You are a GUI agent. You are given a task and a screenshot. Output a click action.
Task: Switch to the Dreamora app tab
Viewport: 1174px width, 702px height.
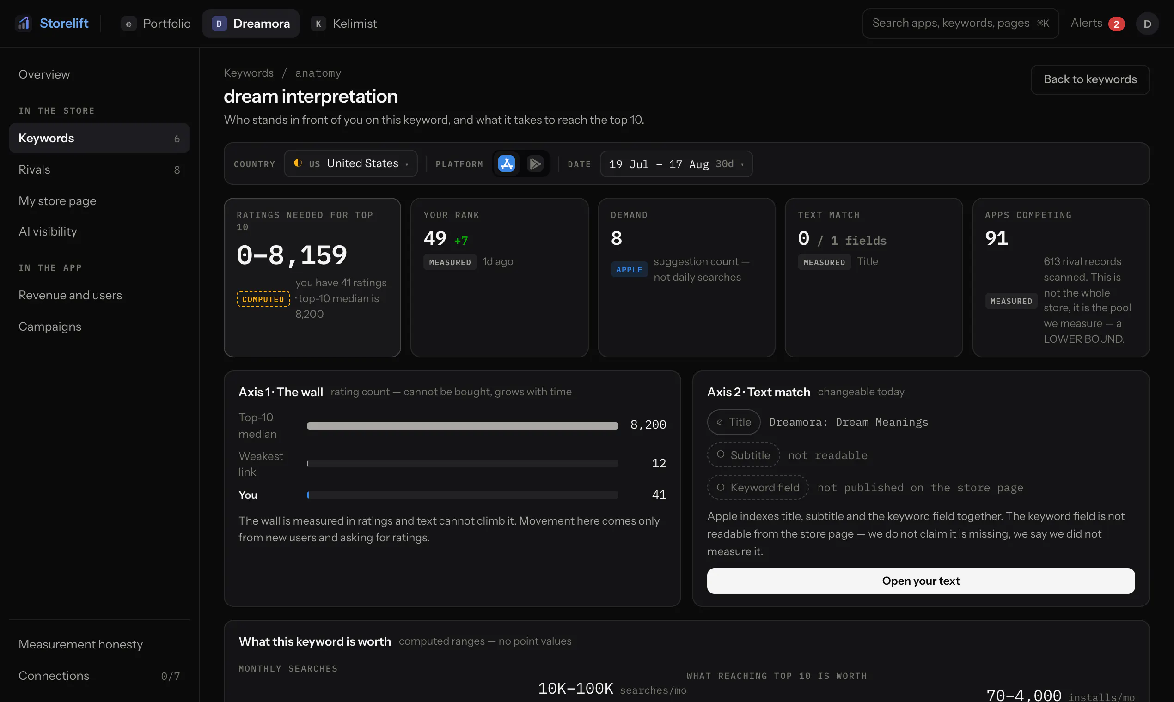pyautogui.click(x=251, y=24)
